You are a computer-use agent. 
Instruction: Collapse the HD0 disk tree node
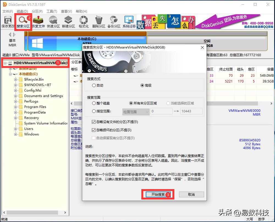click(5, 63)
